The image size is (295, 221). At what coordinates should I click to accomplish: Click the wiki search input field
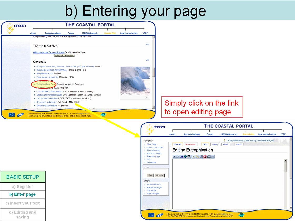click(156, 171)
